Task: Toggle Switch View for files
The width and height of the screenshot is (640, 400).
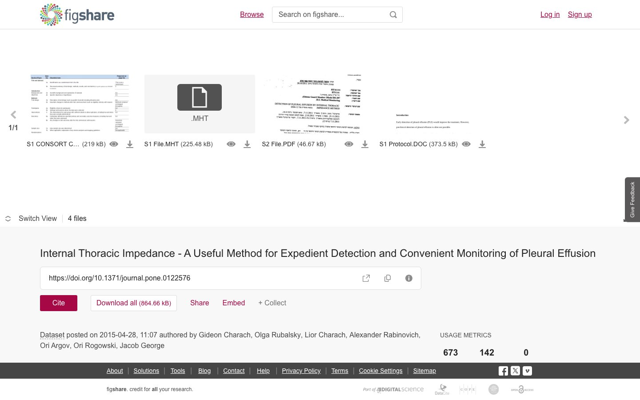Action: click(x=31, y=219)
